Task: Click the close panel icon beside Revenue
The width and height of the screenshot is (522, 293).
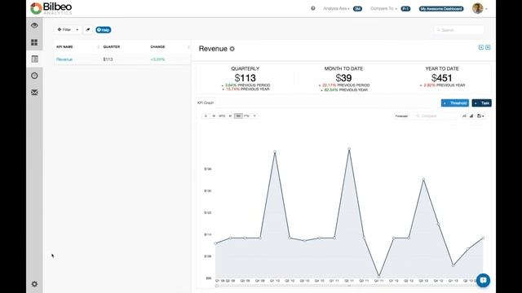Action: tap(488, 47)
